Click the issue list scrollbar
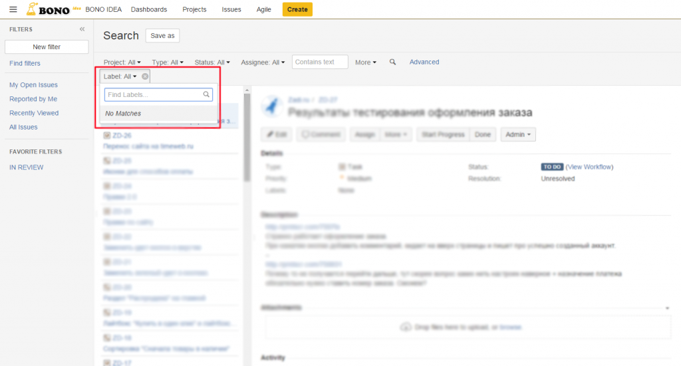The width and height of the screenshot is (681, 366). tap(247, 133)
